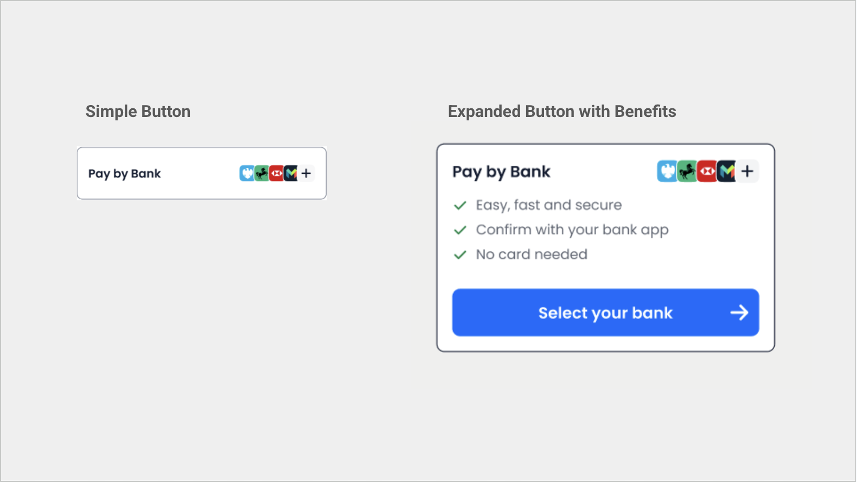
Task: Click the Pay by Bank label in the simple button
Action: pos(125,174)
